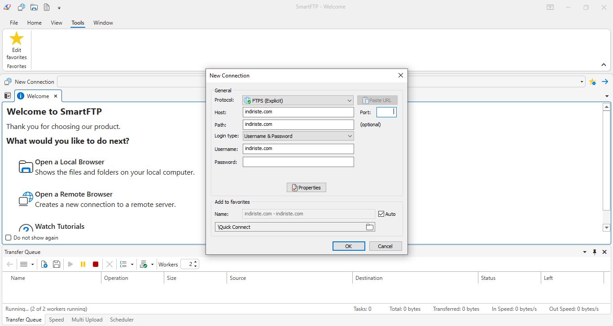Click the Welcome page scrollbar down arrow
Image resolution: width=613 pixels, height=326 pixels.
[606, 228]
